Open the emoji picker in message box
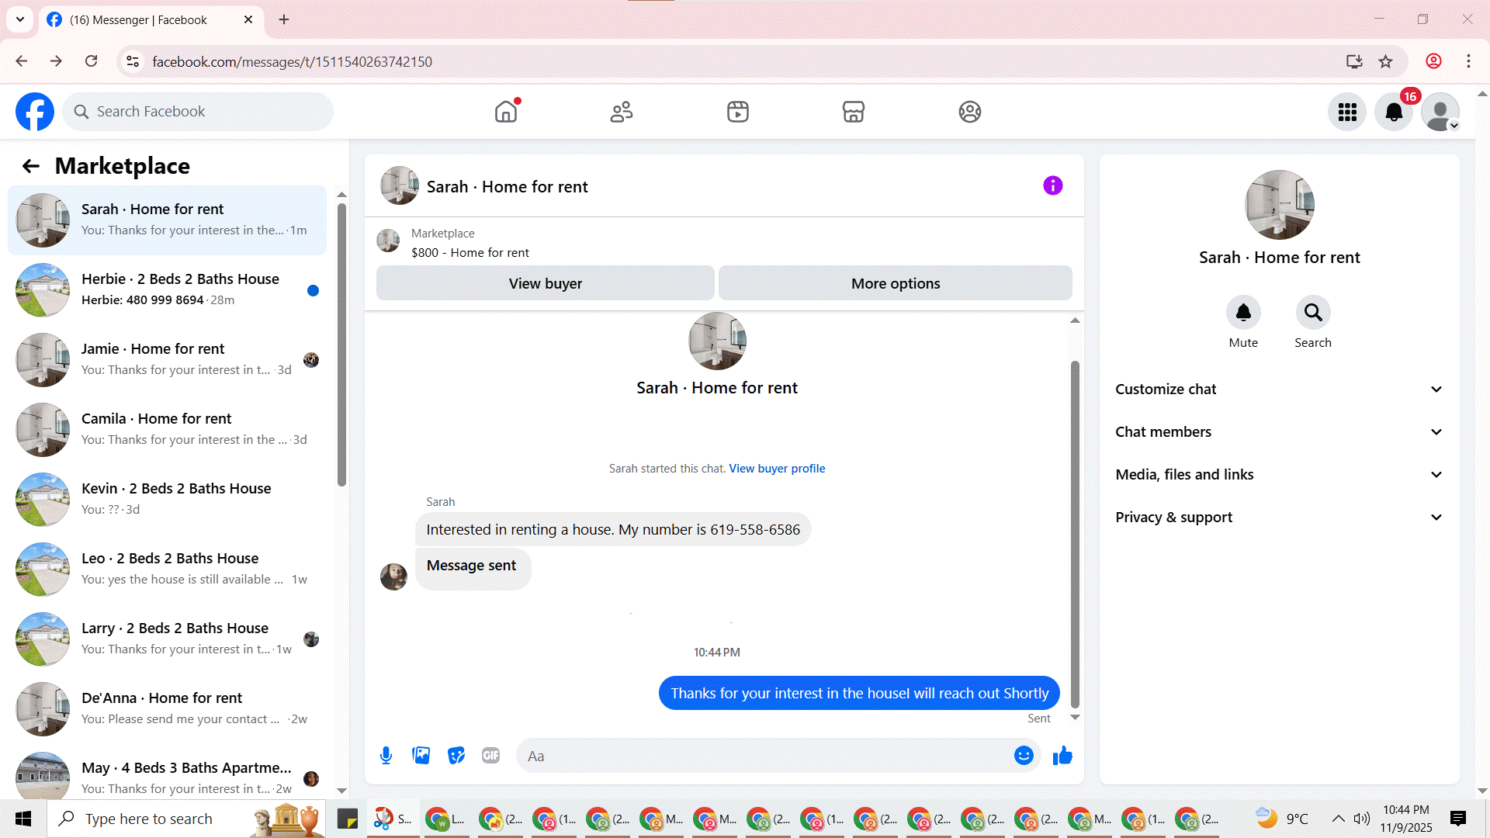 coord(1024,756)
